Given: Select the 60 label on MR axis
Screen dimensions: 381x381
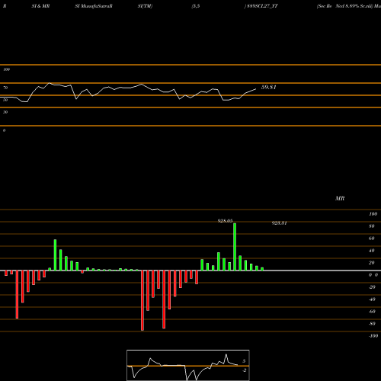Looking at the screenshot, I should coord(372,239).
